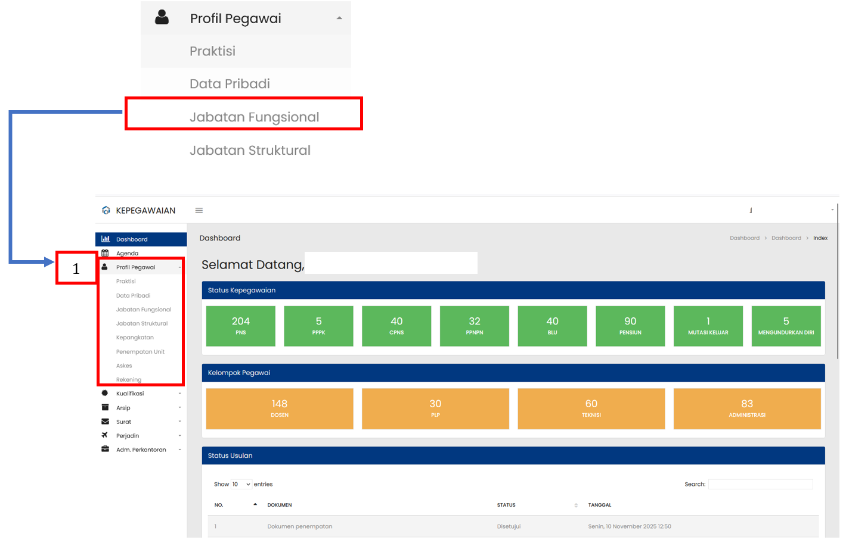Click the Surat envelope icon
This screenshot has height=543, width=846.
coord(105,422)
